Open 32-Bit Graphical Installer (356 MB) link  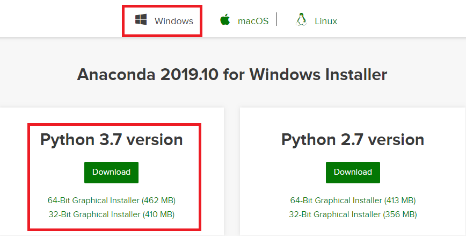click(x=353, y=214)
